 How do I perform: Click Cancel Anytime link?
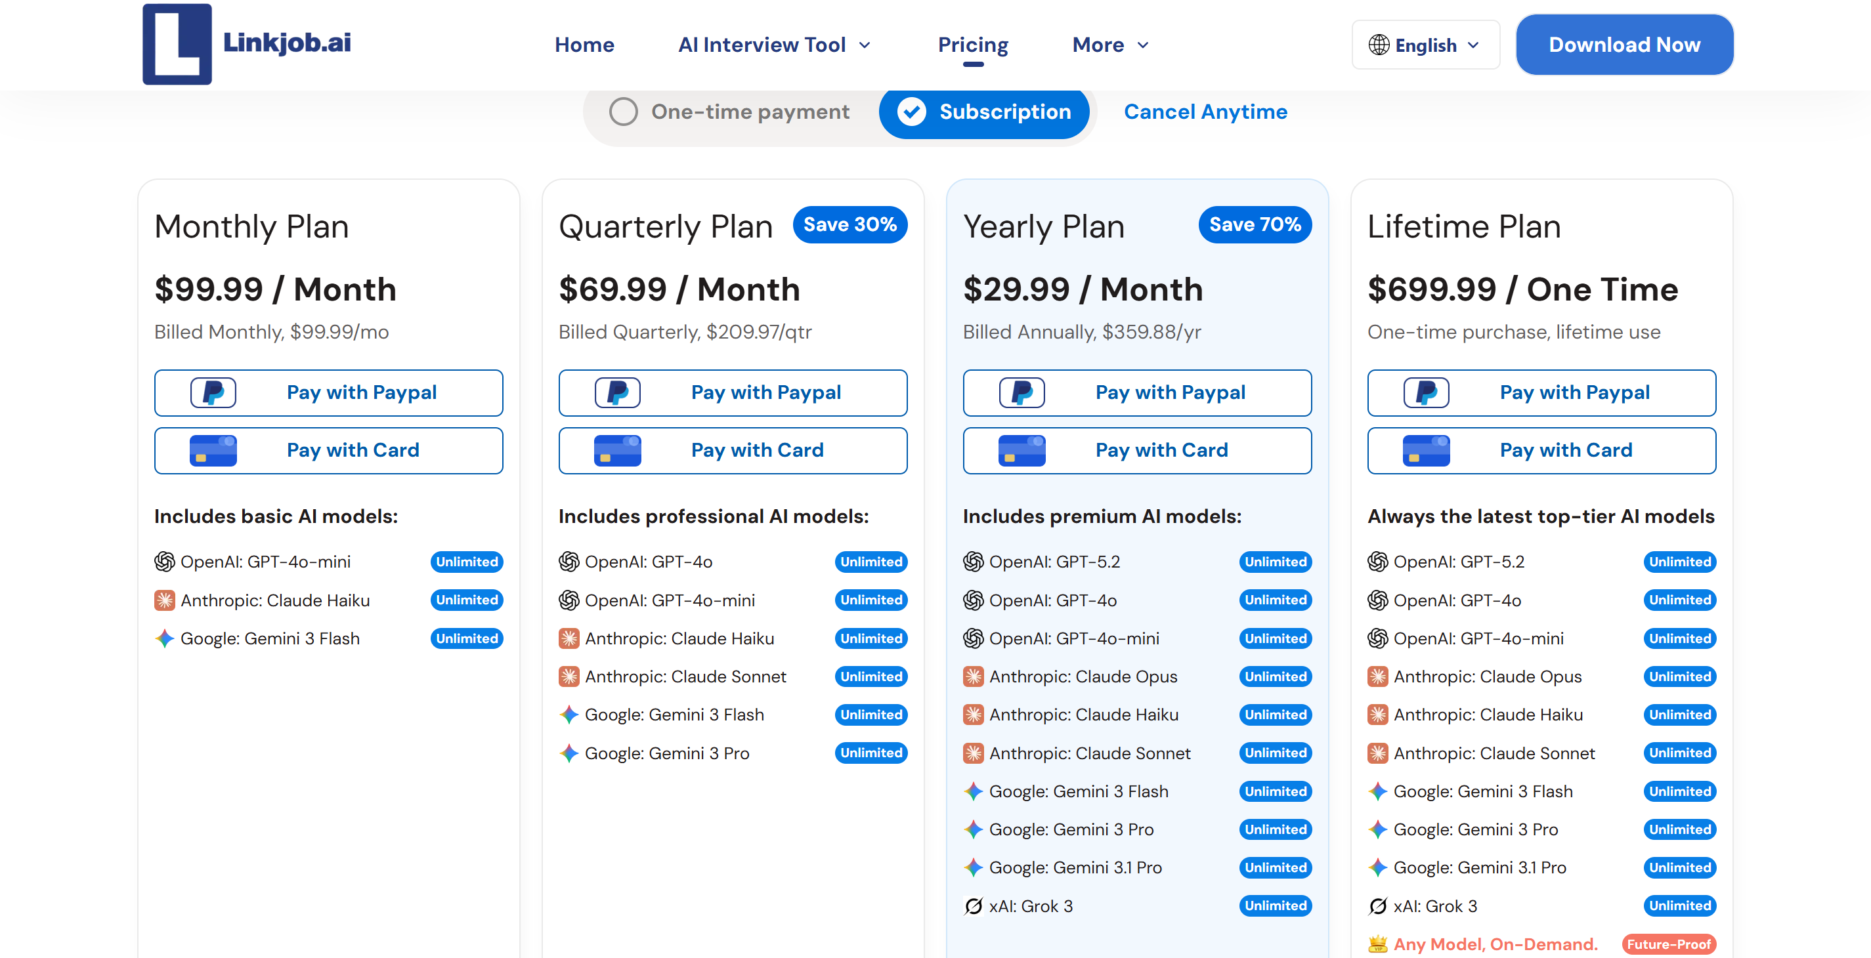coord(1206,112)
